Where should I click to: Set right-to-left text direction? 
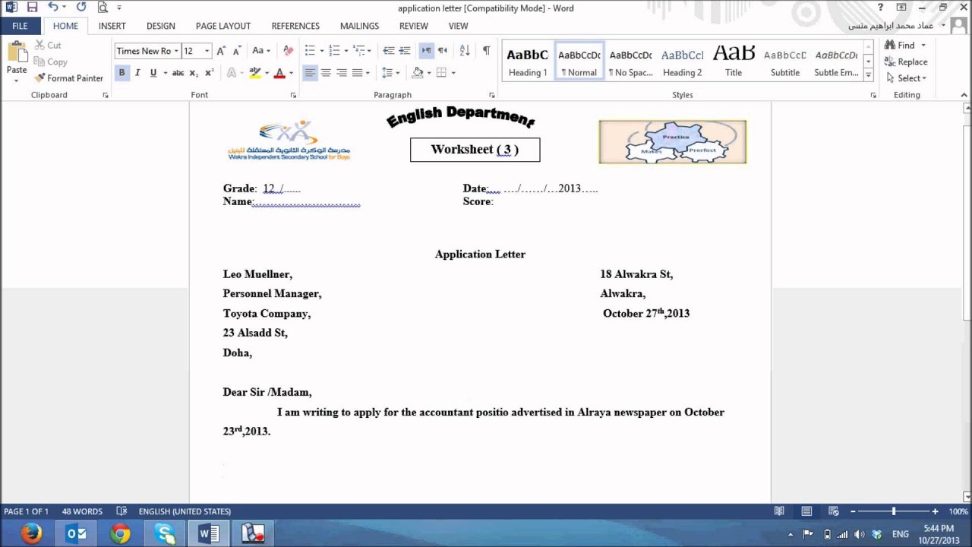tap(443, 51)
